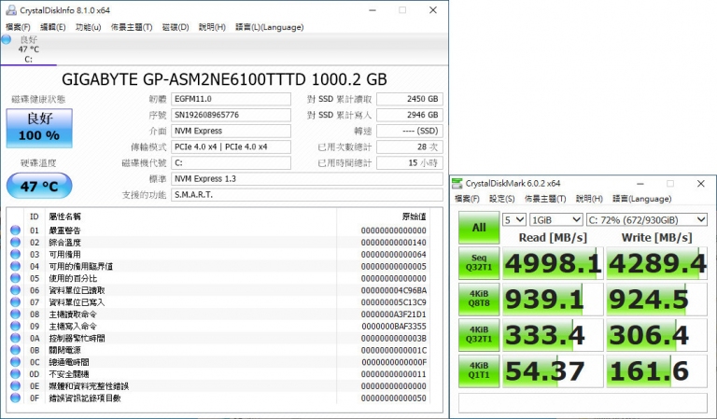This screenshot has width=717, height=419.
Task: Click the blue status orb for attribute 02
Action: (x=16, y=243)
